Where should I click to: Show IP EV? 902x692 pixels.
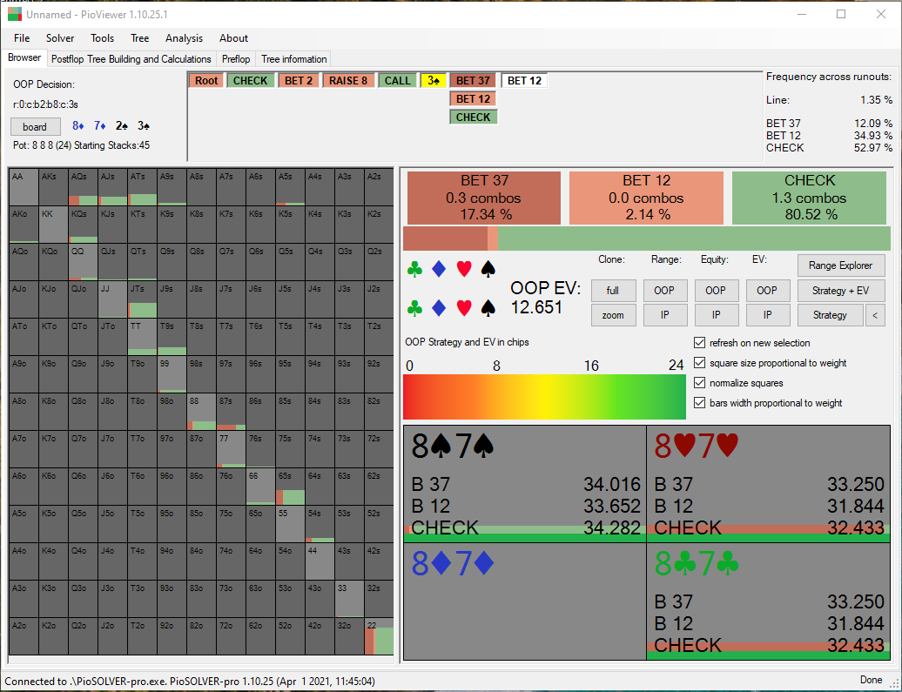coord(767,315)
